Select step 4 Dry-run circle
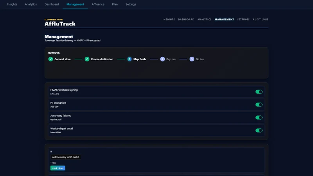Viewport: 313px width, 176px height. (162, 59)
